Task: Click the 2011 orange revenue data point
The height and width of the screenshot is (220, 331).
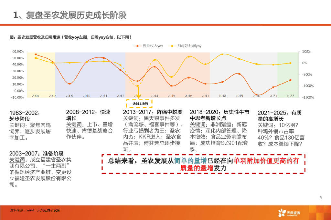Action: pos(104,58)
